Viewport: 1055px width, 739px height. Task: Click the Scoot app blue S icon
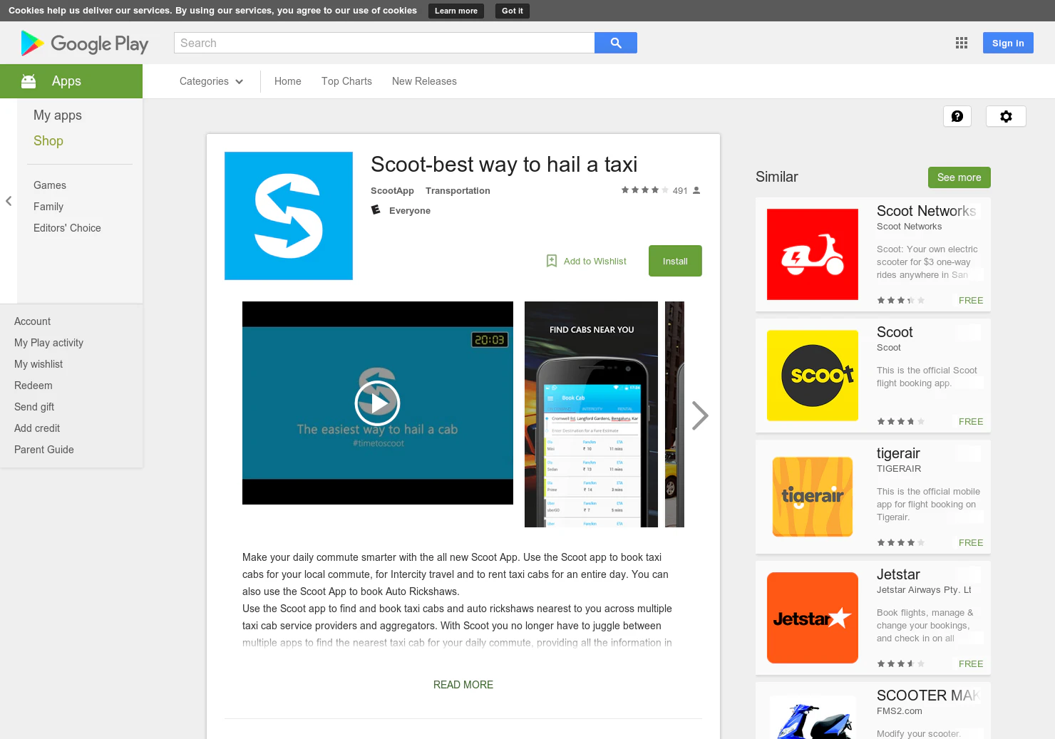tap(289, 216)
